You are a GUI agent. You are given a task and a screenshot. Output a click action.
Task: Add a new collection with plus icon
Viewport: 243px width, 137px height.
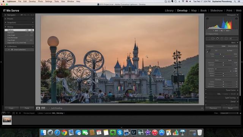click(33, 46)
